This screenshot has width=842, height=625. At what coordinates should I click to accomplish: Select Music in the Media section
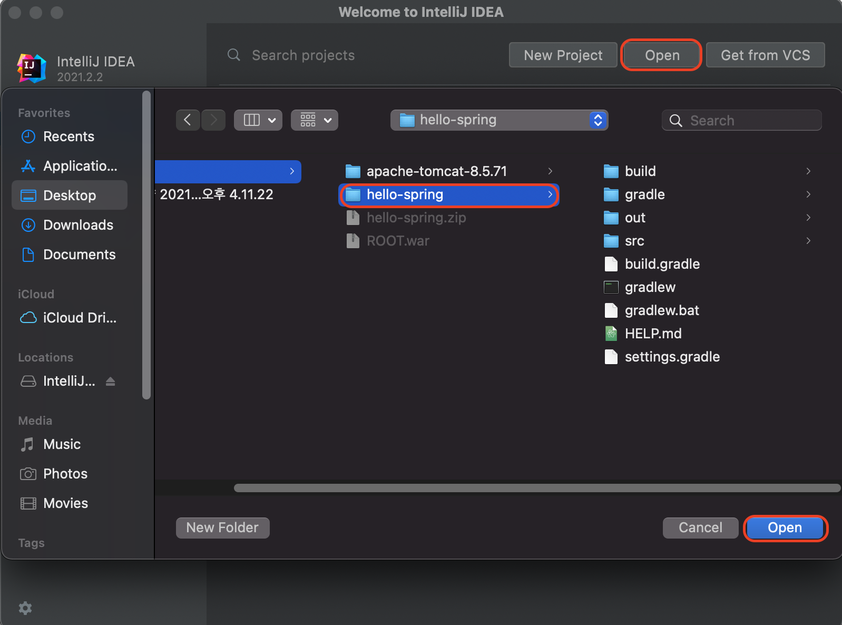[69, 444]
